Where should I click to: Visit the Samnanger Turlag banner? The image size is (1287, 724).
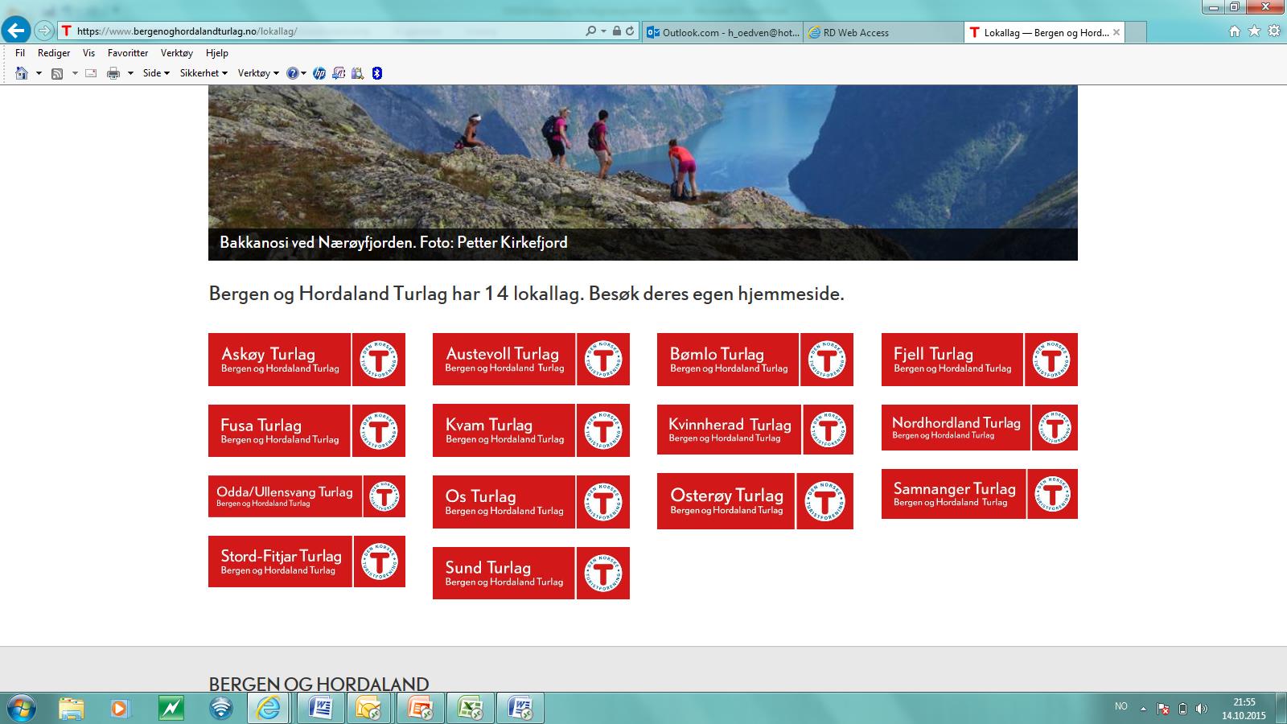980,494
